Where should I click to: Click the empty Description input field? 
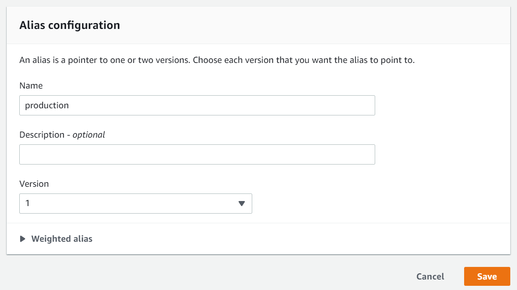197,154
